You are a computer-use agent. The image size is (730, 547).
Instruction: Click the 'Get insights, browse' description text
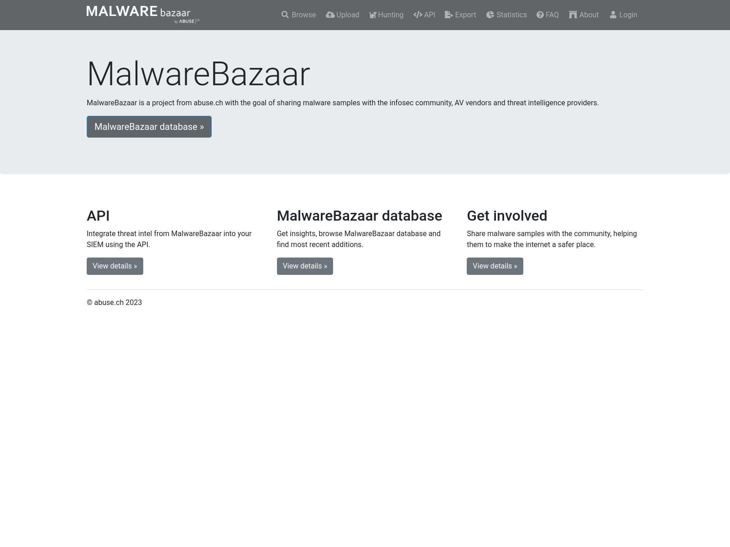coord(359,239)
